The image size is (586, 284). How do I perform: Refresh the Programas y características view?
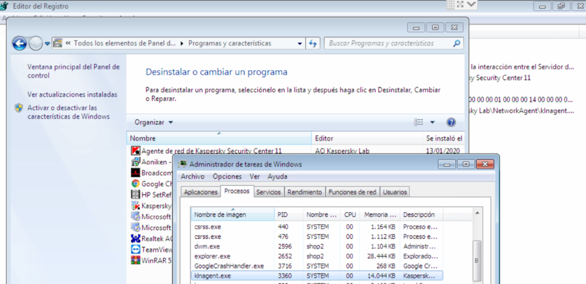pos(313,44)
